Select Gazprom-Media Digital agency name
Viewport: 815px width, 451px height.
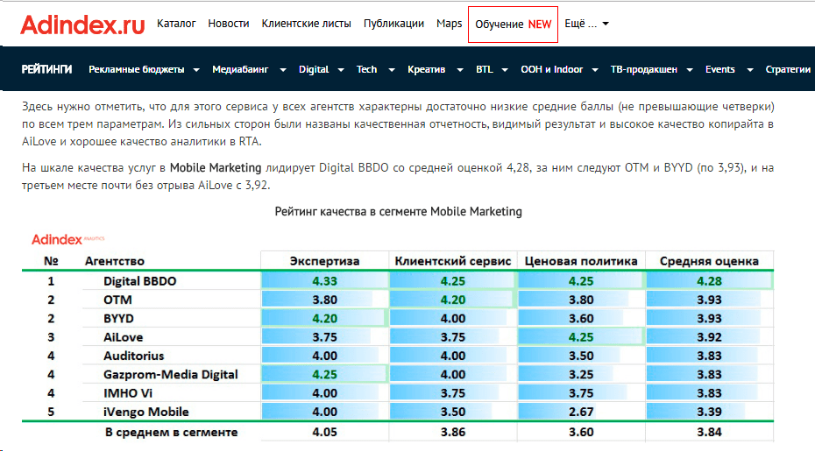(x=171, y=375)
